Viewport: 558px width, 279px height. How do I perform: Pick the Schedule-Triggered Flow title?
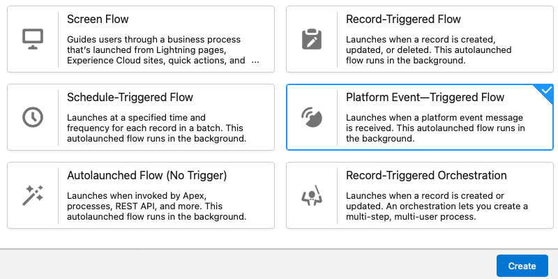tap(130, 97)
